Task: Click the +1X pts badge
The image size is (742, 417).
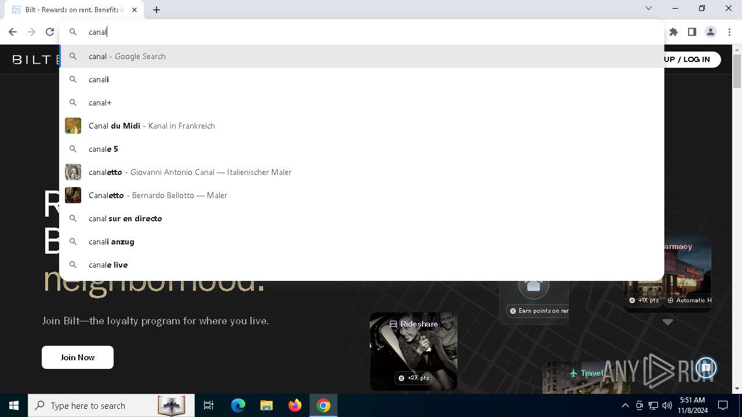Action: 644,300
